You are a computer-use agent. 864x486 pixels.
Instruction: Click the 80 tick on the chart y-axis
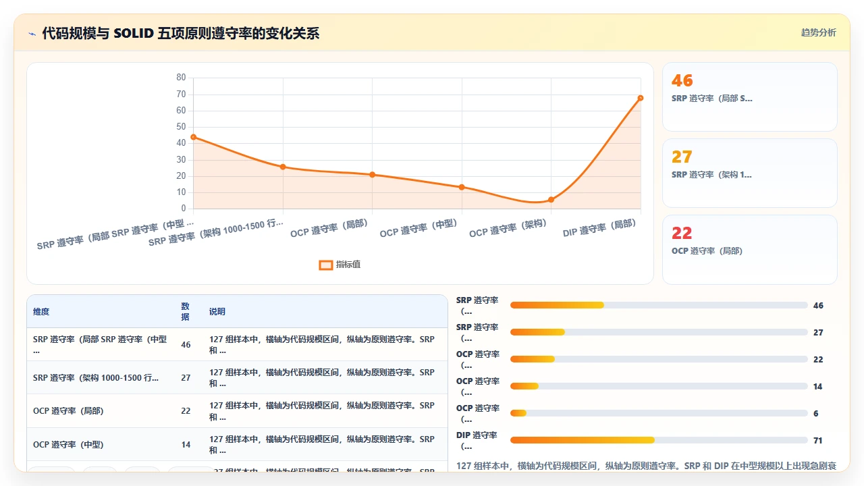point(181,78)
